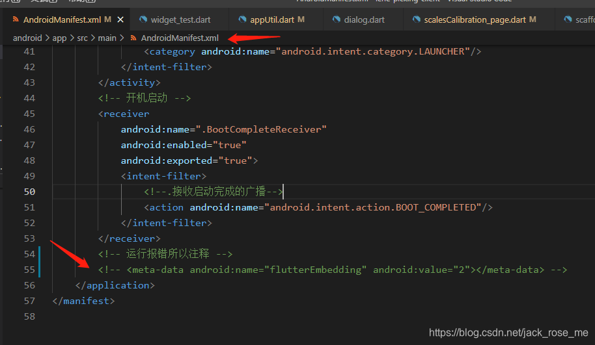Click the XML file icon on AndroidManifest.xml tab
Viewport: 595px width, 345px height.
[16, 19]
